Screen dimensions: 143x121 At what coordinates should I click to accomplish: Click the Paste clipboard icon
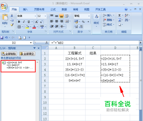tap(5, 17)
